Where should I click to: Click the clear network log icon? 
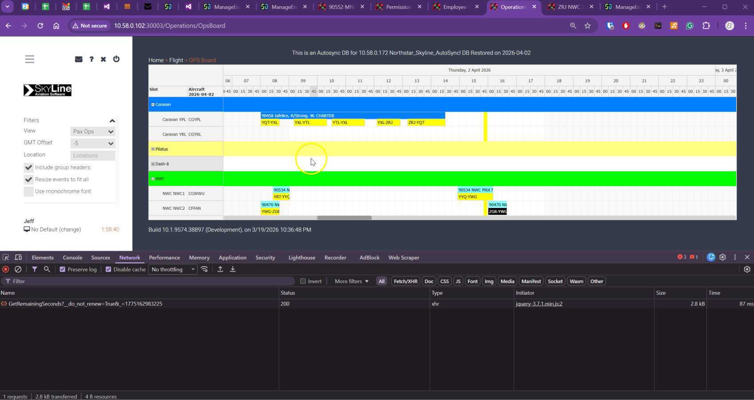(x=18, y=269)
